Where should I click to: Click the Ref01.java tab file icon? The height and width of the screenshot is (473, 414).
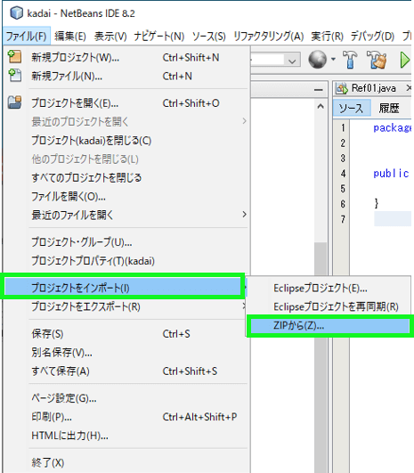click(342, 88)
